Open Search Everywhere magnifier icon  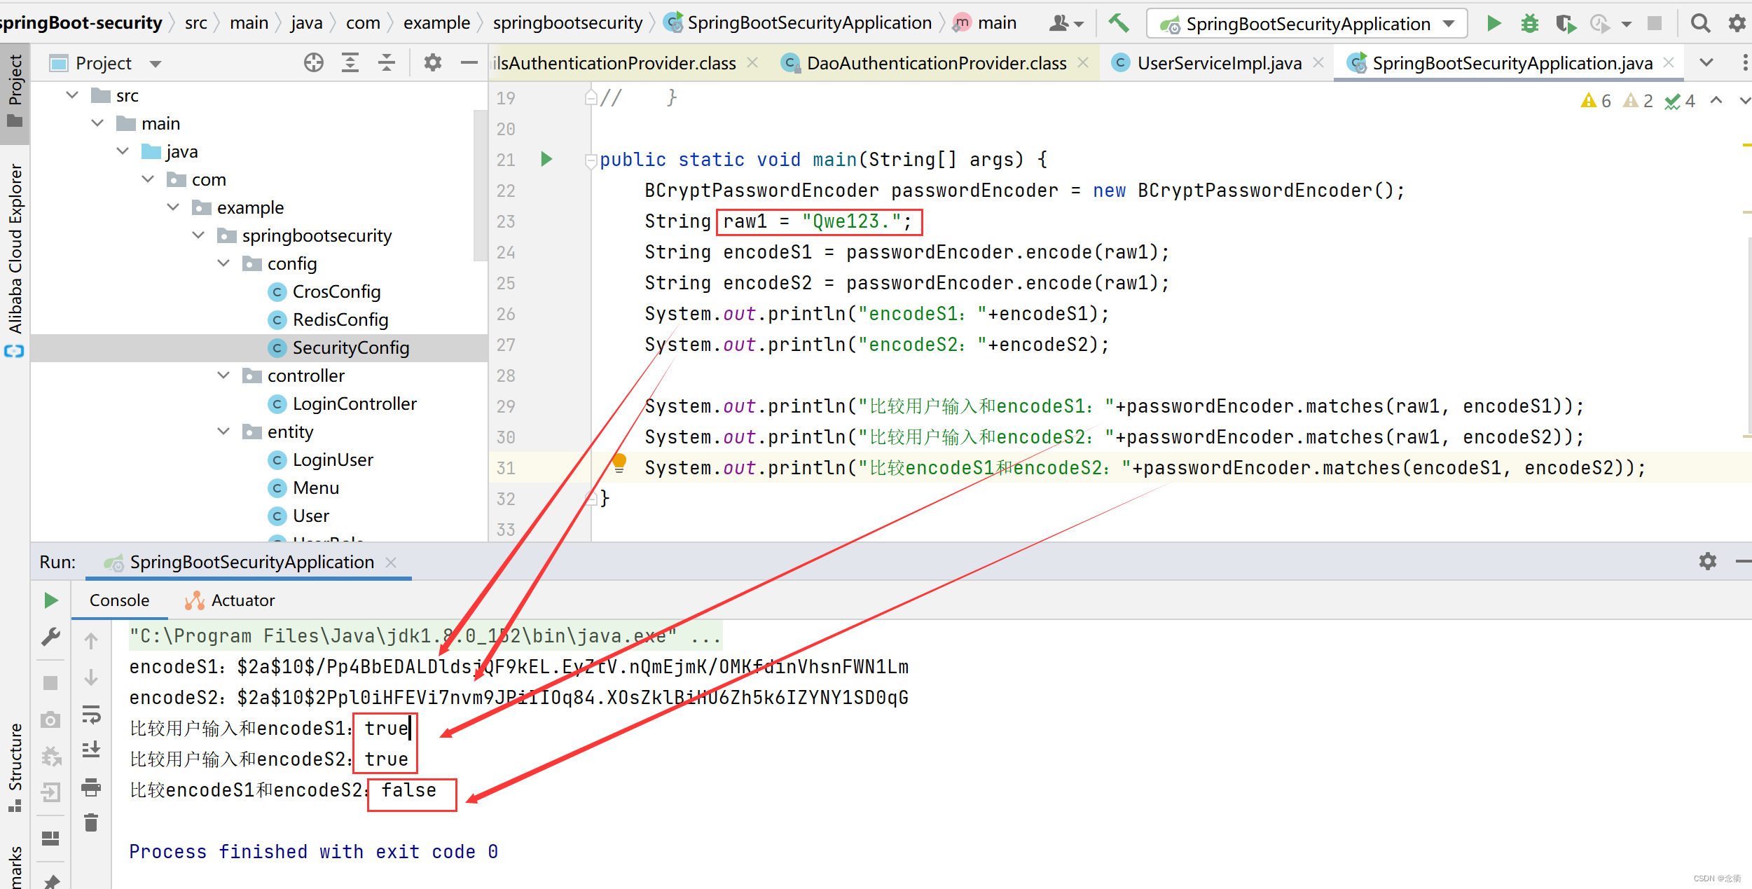pos(1699,23)
